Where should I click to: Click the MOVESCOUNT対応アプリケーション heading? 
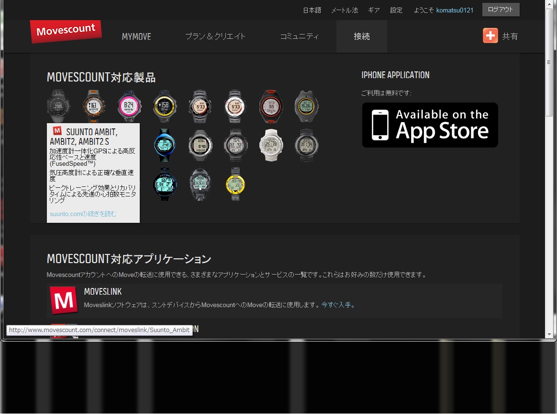[x=129, y=259]
